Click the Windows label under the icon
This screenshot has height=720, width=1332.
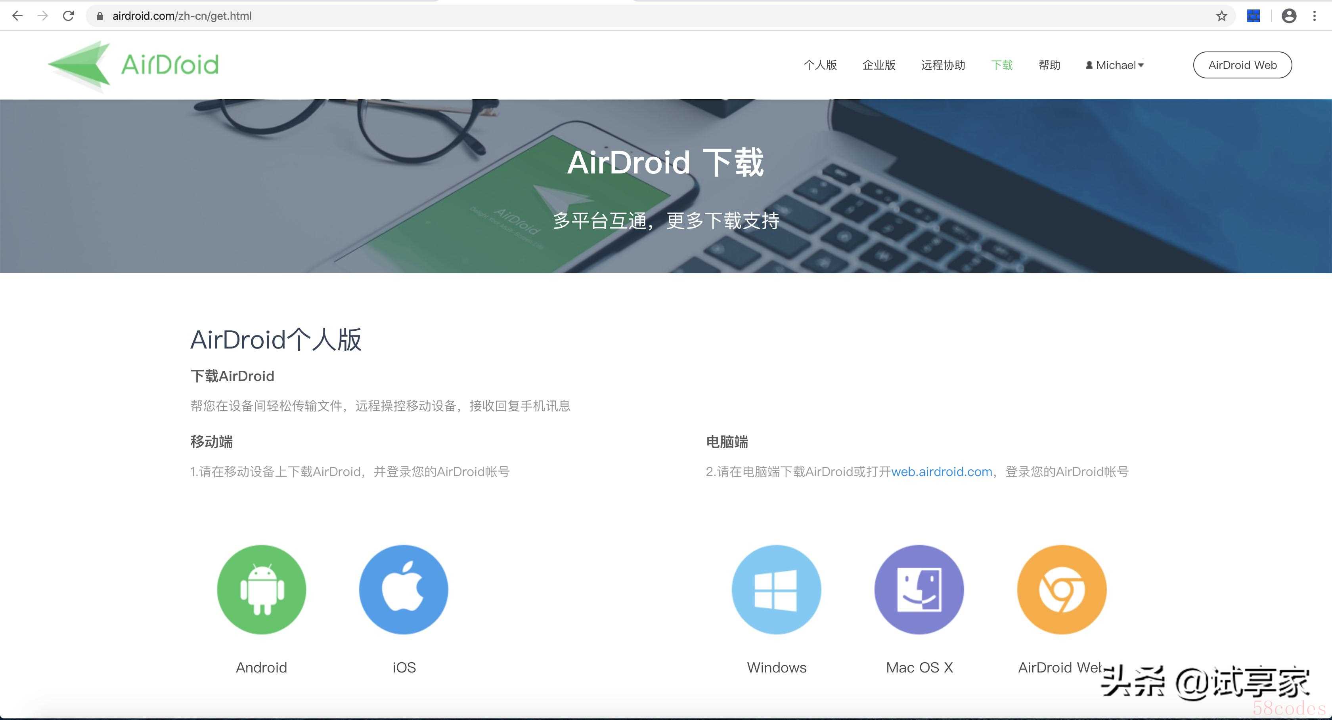(777, 667)
